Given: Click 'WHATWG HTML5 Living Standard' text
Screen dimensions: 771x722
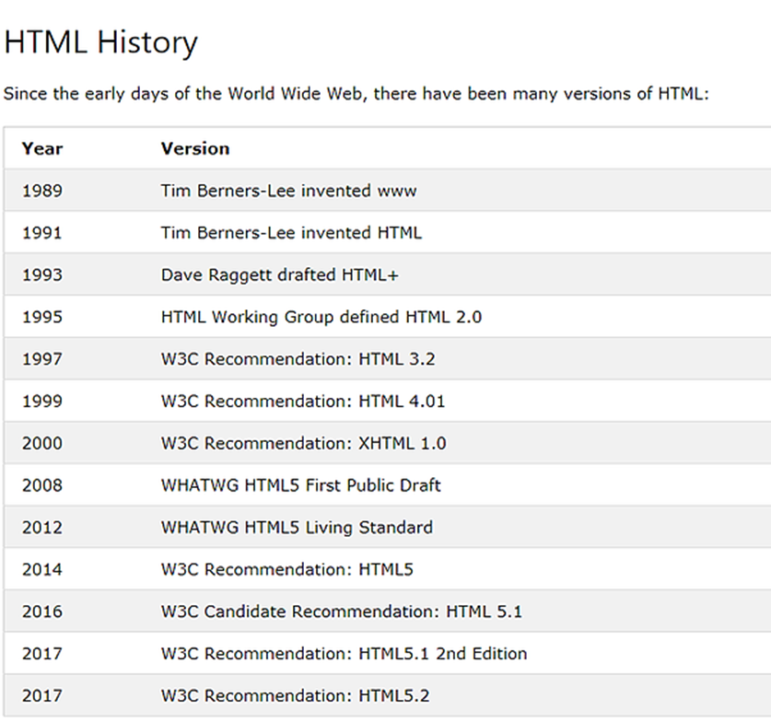Looking at the screenshot, I should pos(297,528).
